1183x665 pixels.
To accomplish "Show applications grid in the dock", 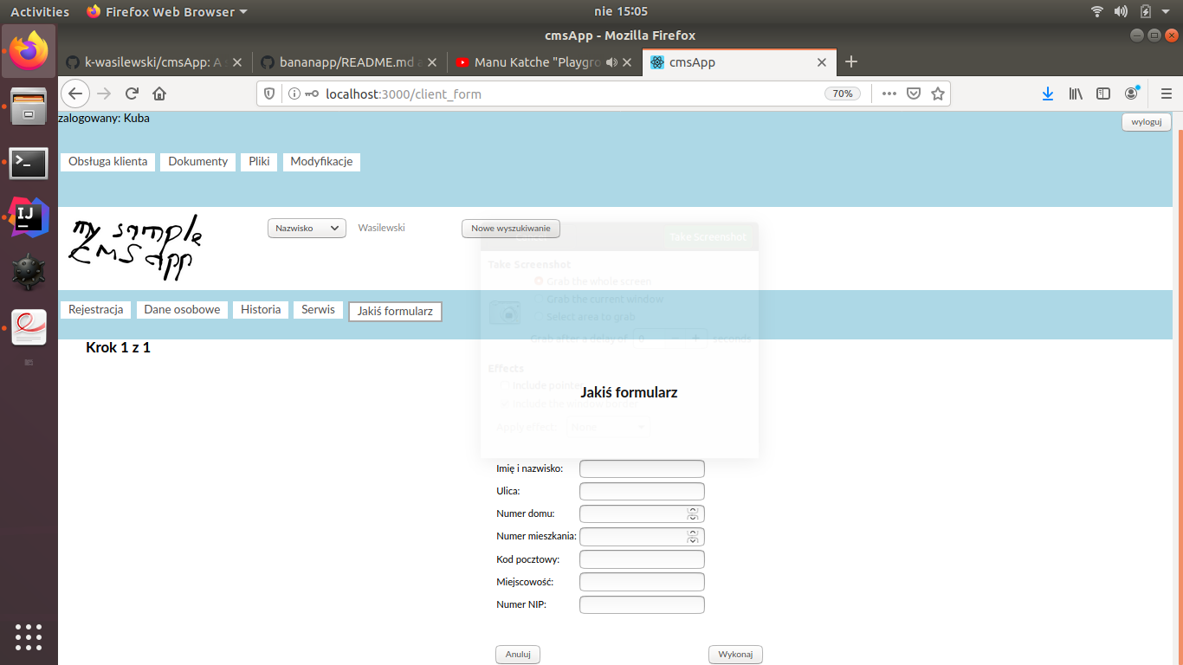I will tap(29, 636).
